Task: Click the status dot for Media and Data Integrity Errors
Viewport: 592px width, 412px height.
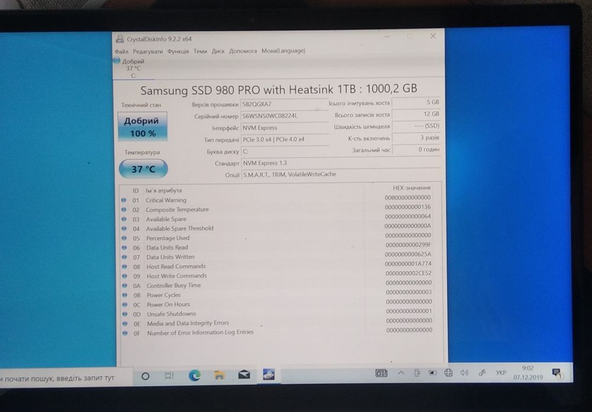Action: coord(125,323)
